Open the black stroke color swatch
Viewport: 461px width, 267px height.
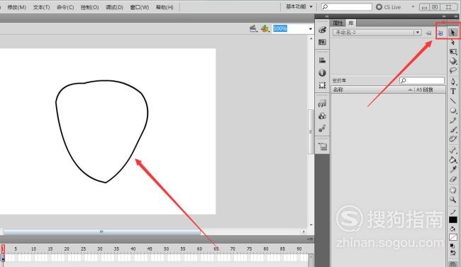(x=452, y=220)
